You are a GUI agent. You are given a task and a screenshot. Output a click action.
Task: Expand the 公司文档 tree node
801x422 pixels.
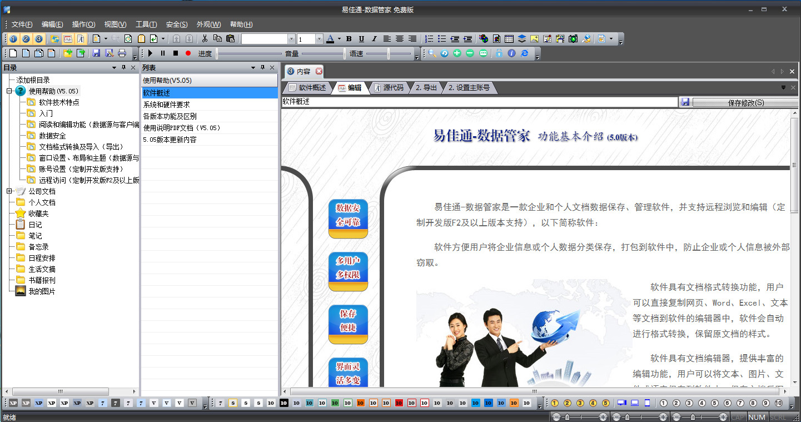pyautogui.click(x=9, y=191)
